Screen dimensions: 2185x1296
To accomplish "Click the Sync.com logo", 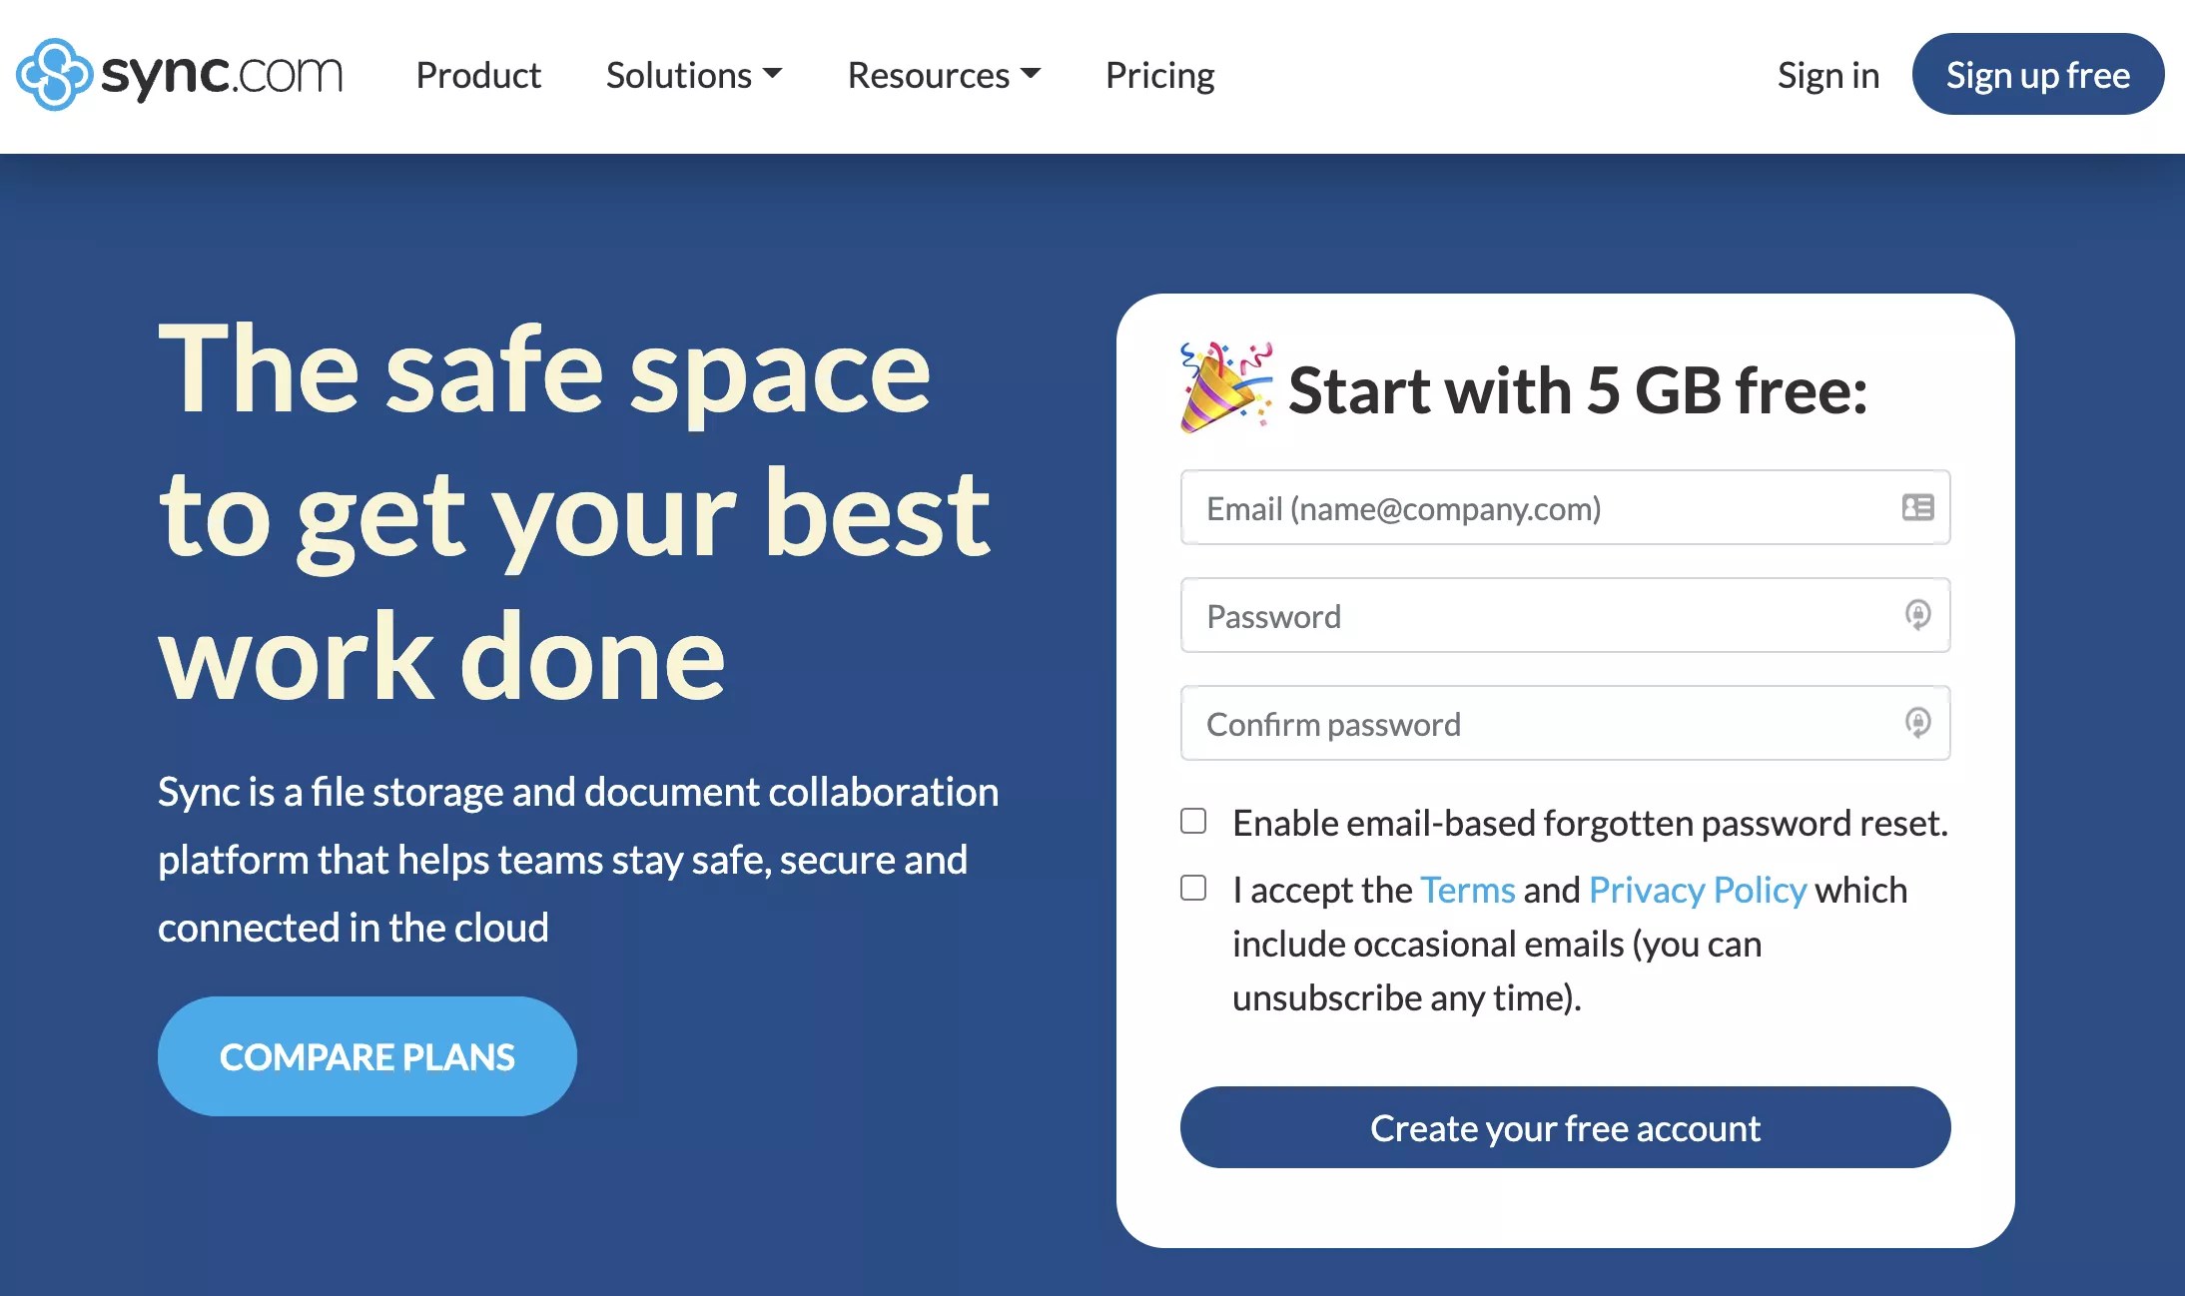I will tap(180, 73).
